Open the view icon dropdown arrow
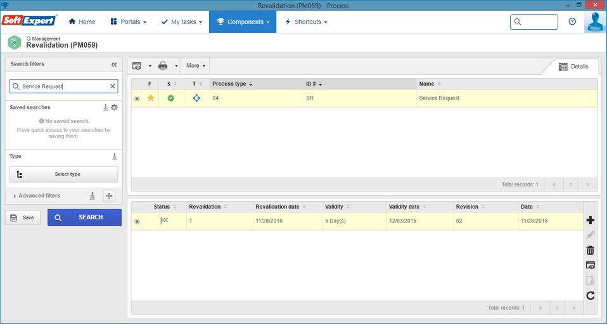The width and height of the screenshot is (607, 324). coord(150,67)
